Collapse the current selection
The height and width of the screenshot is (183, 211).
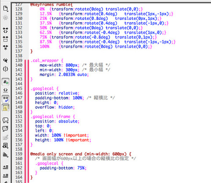point(6,39)
